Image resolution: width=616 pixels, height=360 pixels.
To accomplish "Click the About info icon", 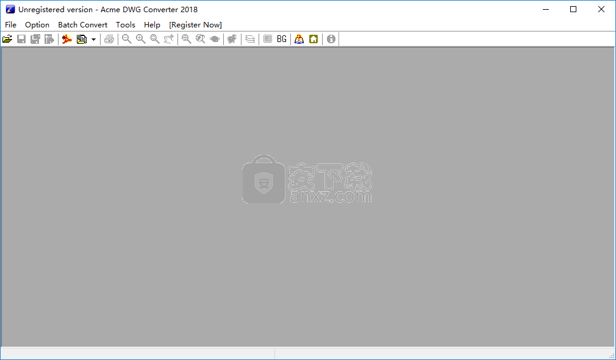I will 331,39.
